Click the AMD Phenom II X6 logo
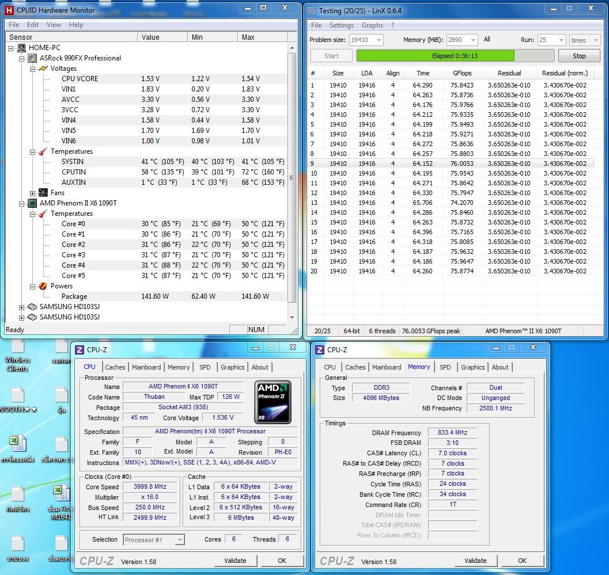609x575 pixels. (273, 402)
